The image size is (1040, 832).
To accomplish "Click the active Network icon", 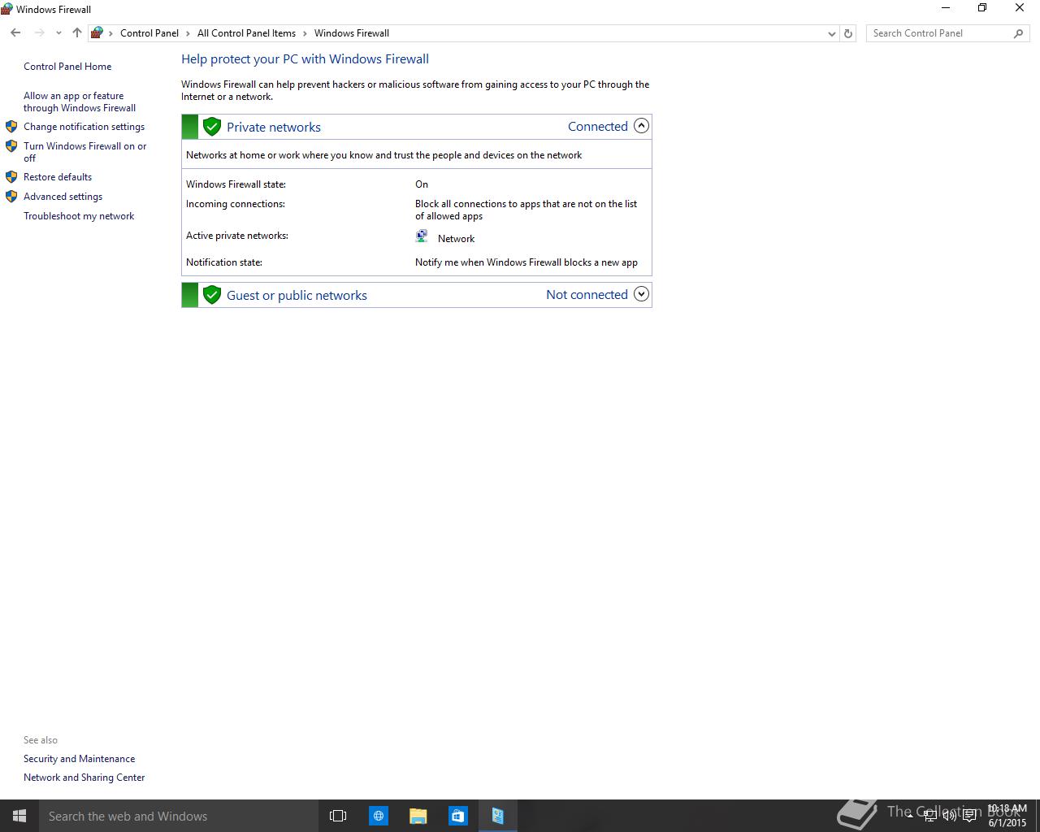I will 422,236.
